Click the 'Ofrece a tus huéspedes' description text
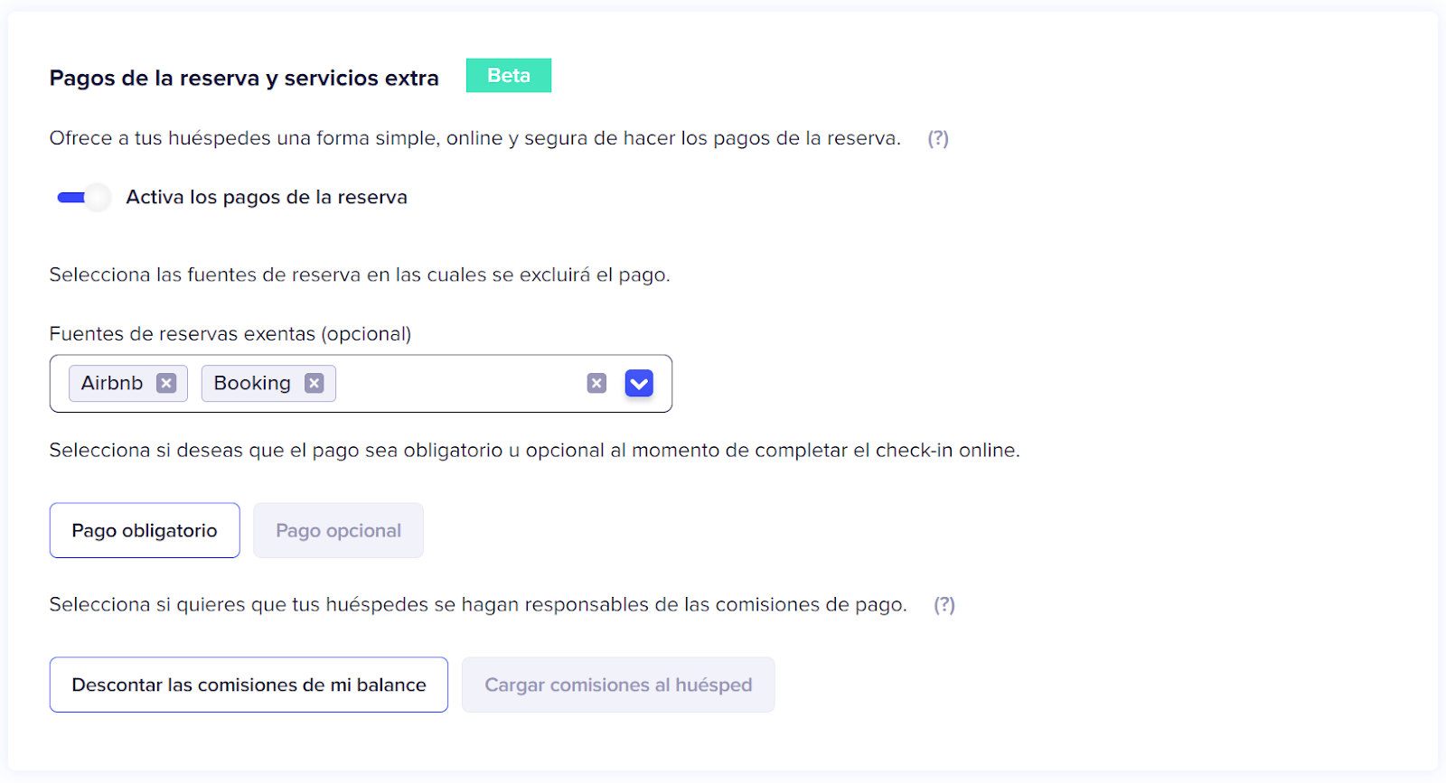Screen dimensions: 1446x783 click(x=474, y=139)
